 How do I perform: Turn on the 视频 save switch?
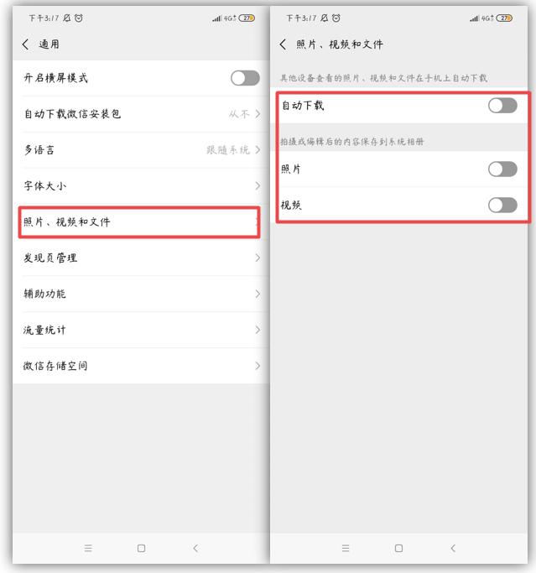tap(502, 205)
